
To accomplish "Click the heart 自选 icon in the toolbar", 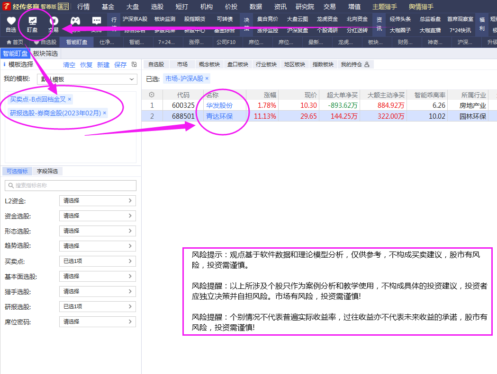I will pos(11,21).
